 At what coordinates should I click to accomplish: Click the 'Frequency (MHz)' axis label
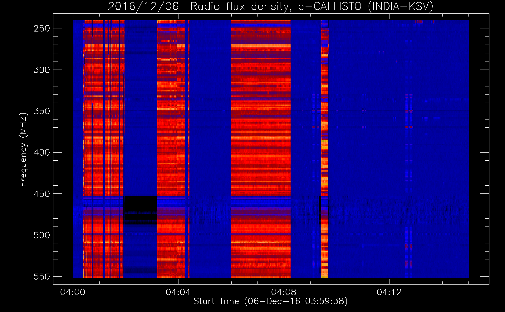[x=23, y=149]
